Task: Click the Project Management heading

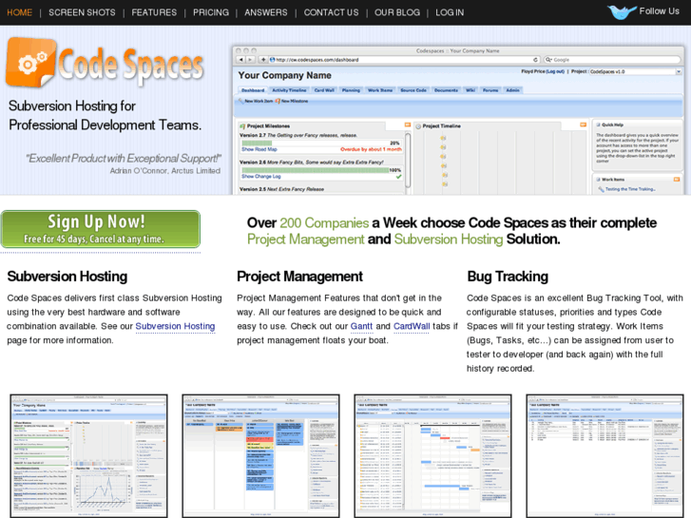Action: [x=299, y=277]
